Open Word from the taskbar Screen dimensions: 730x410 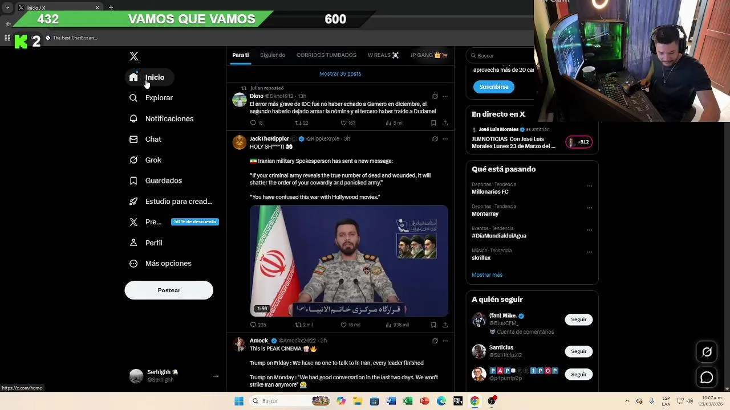[391, 401]
